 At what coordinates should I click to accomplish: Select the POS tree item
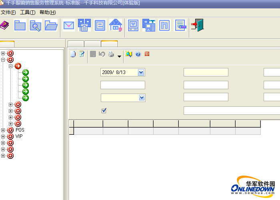20,130
